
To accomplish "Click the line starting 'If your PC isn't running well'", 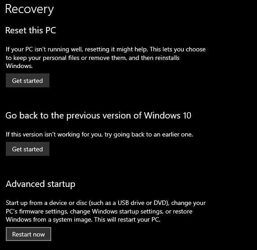I will click(106, 50).
